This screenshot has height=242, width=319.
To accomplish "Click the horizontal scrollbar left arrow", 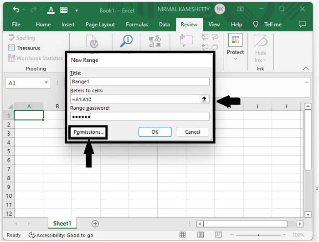I will [x=200, y=224].
